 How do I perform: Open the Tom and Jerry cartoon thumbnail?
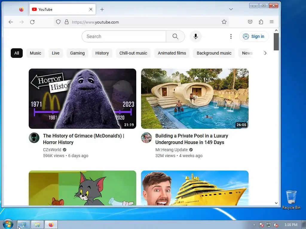82,188
